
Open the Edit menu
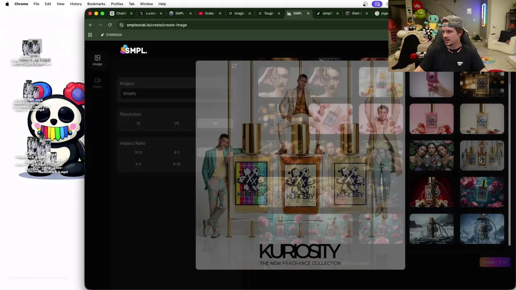click(48, 4)
